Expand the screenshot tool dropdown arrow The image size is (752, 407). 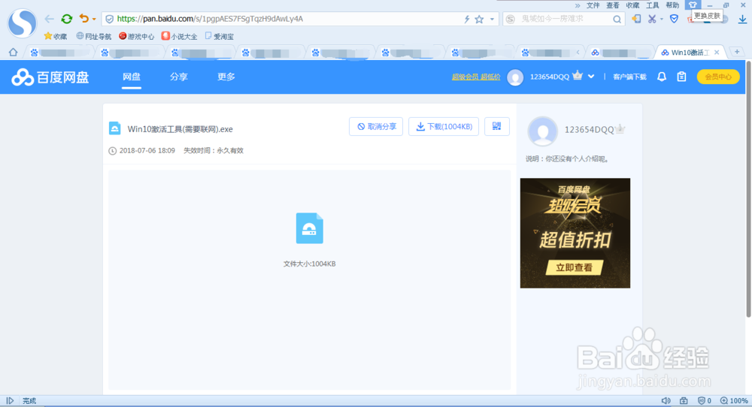point(661,20)
